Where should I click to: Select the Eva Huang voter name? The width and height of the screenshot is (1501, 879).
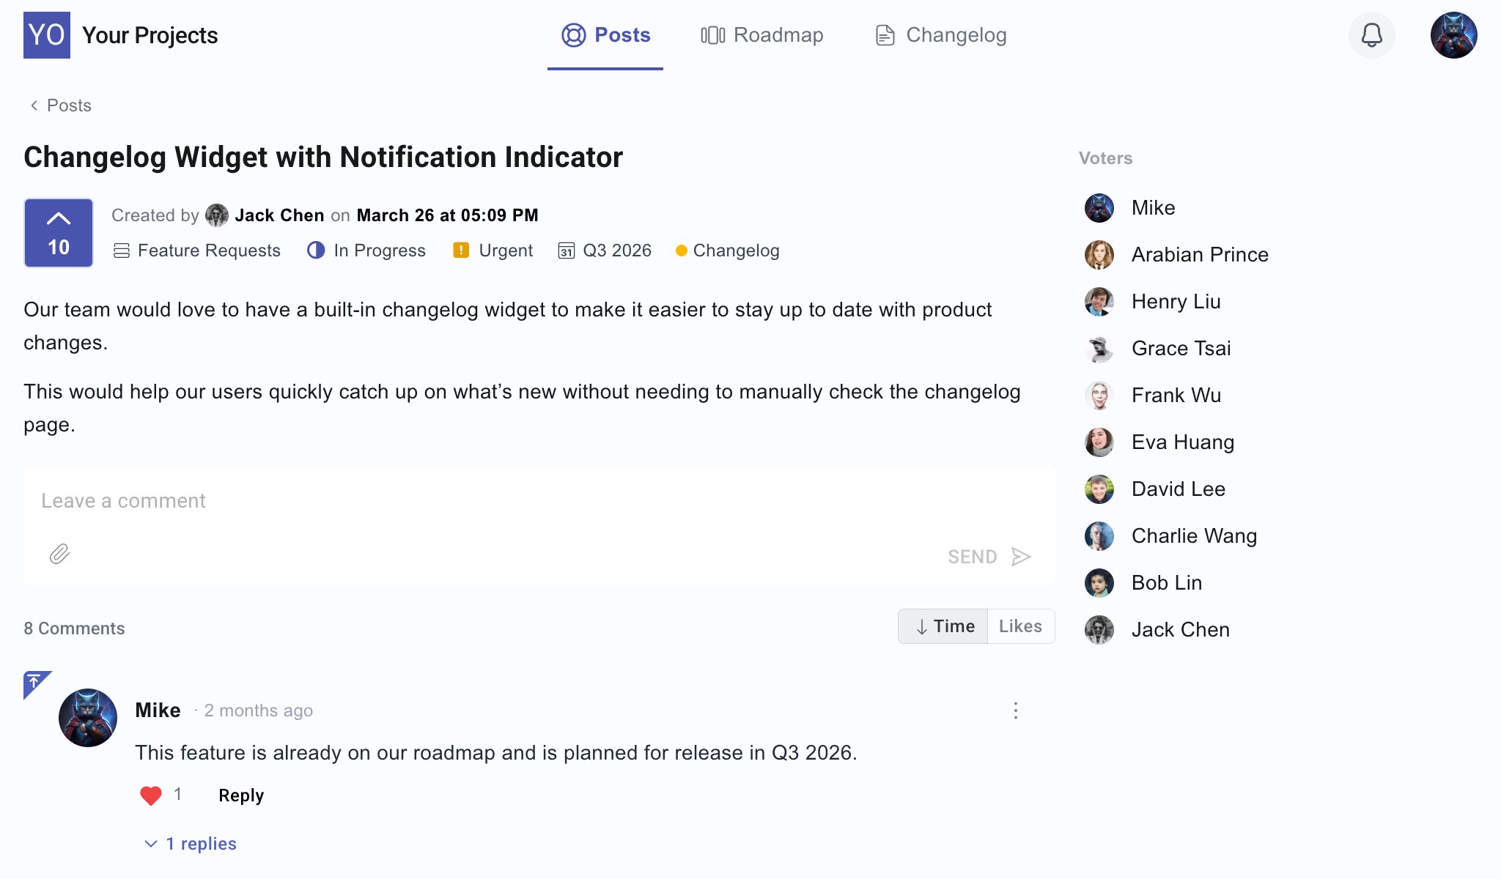[x=1183, y=442]
